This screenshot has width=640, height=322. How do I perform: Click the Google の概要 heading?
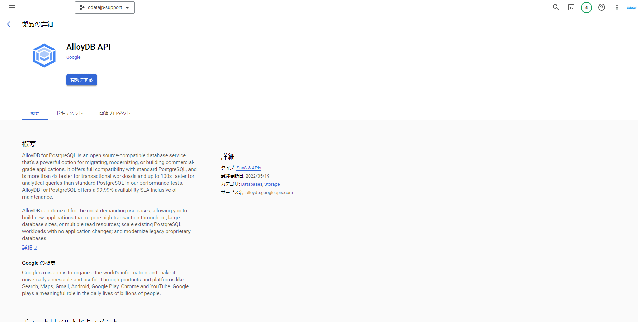(x=39, y=263)
